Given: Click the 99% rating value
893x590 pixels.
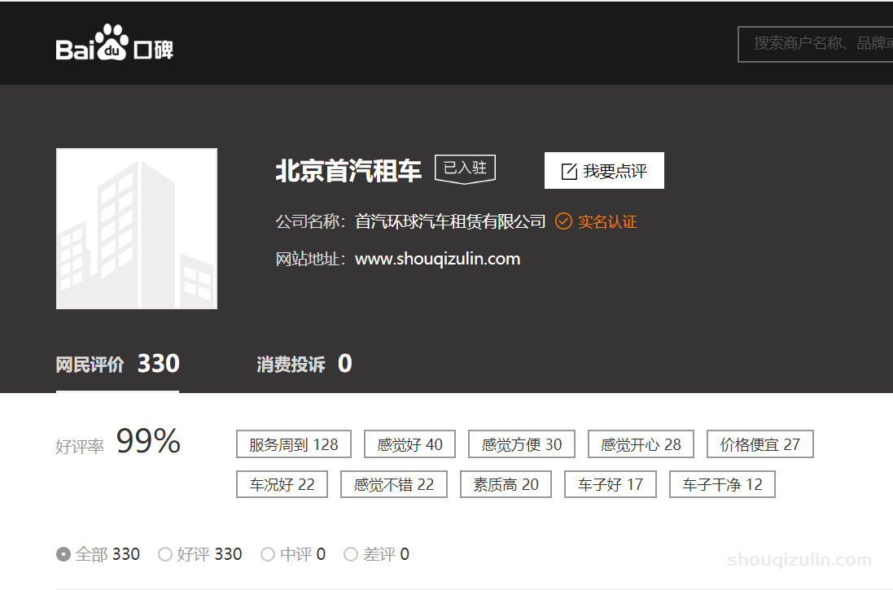Looking at the screenshot, I should click(148, 441).
